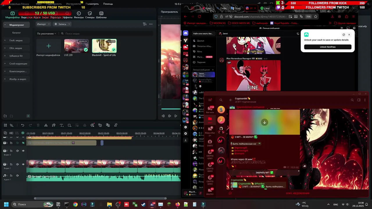Mute the Видео 1 track
372x209 pixels.
pos(17,164)
